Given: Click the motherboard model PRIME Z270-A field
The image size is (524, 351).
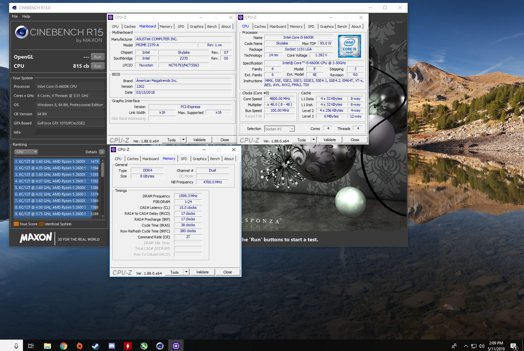Looking at the screenshot, I should click(x=166, y=45).
